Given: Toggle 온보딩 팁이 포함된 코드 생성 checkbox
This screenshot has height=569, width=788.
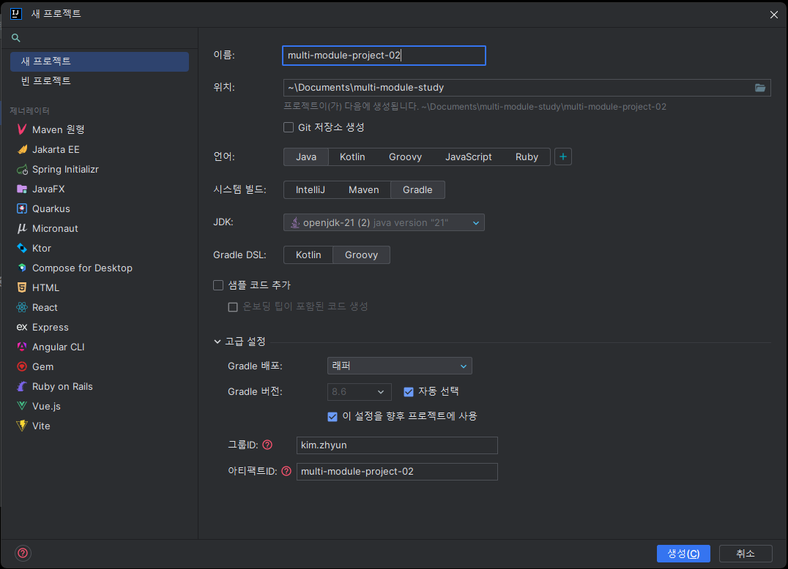Looking at the screenshot, I should pos(233,306).
